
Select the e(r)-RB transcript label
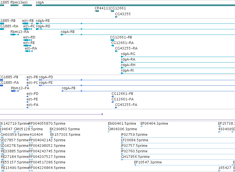click(28, 21)
